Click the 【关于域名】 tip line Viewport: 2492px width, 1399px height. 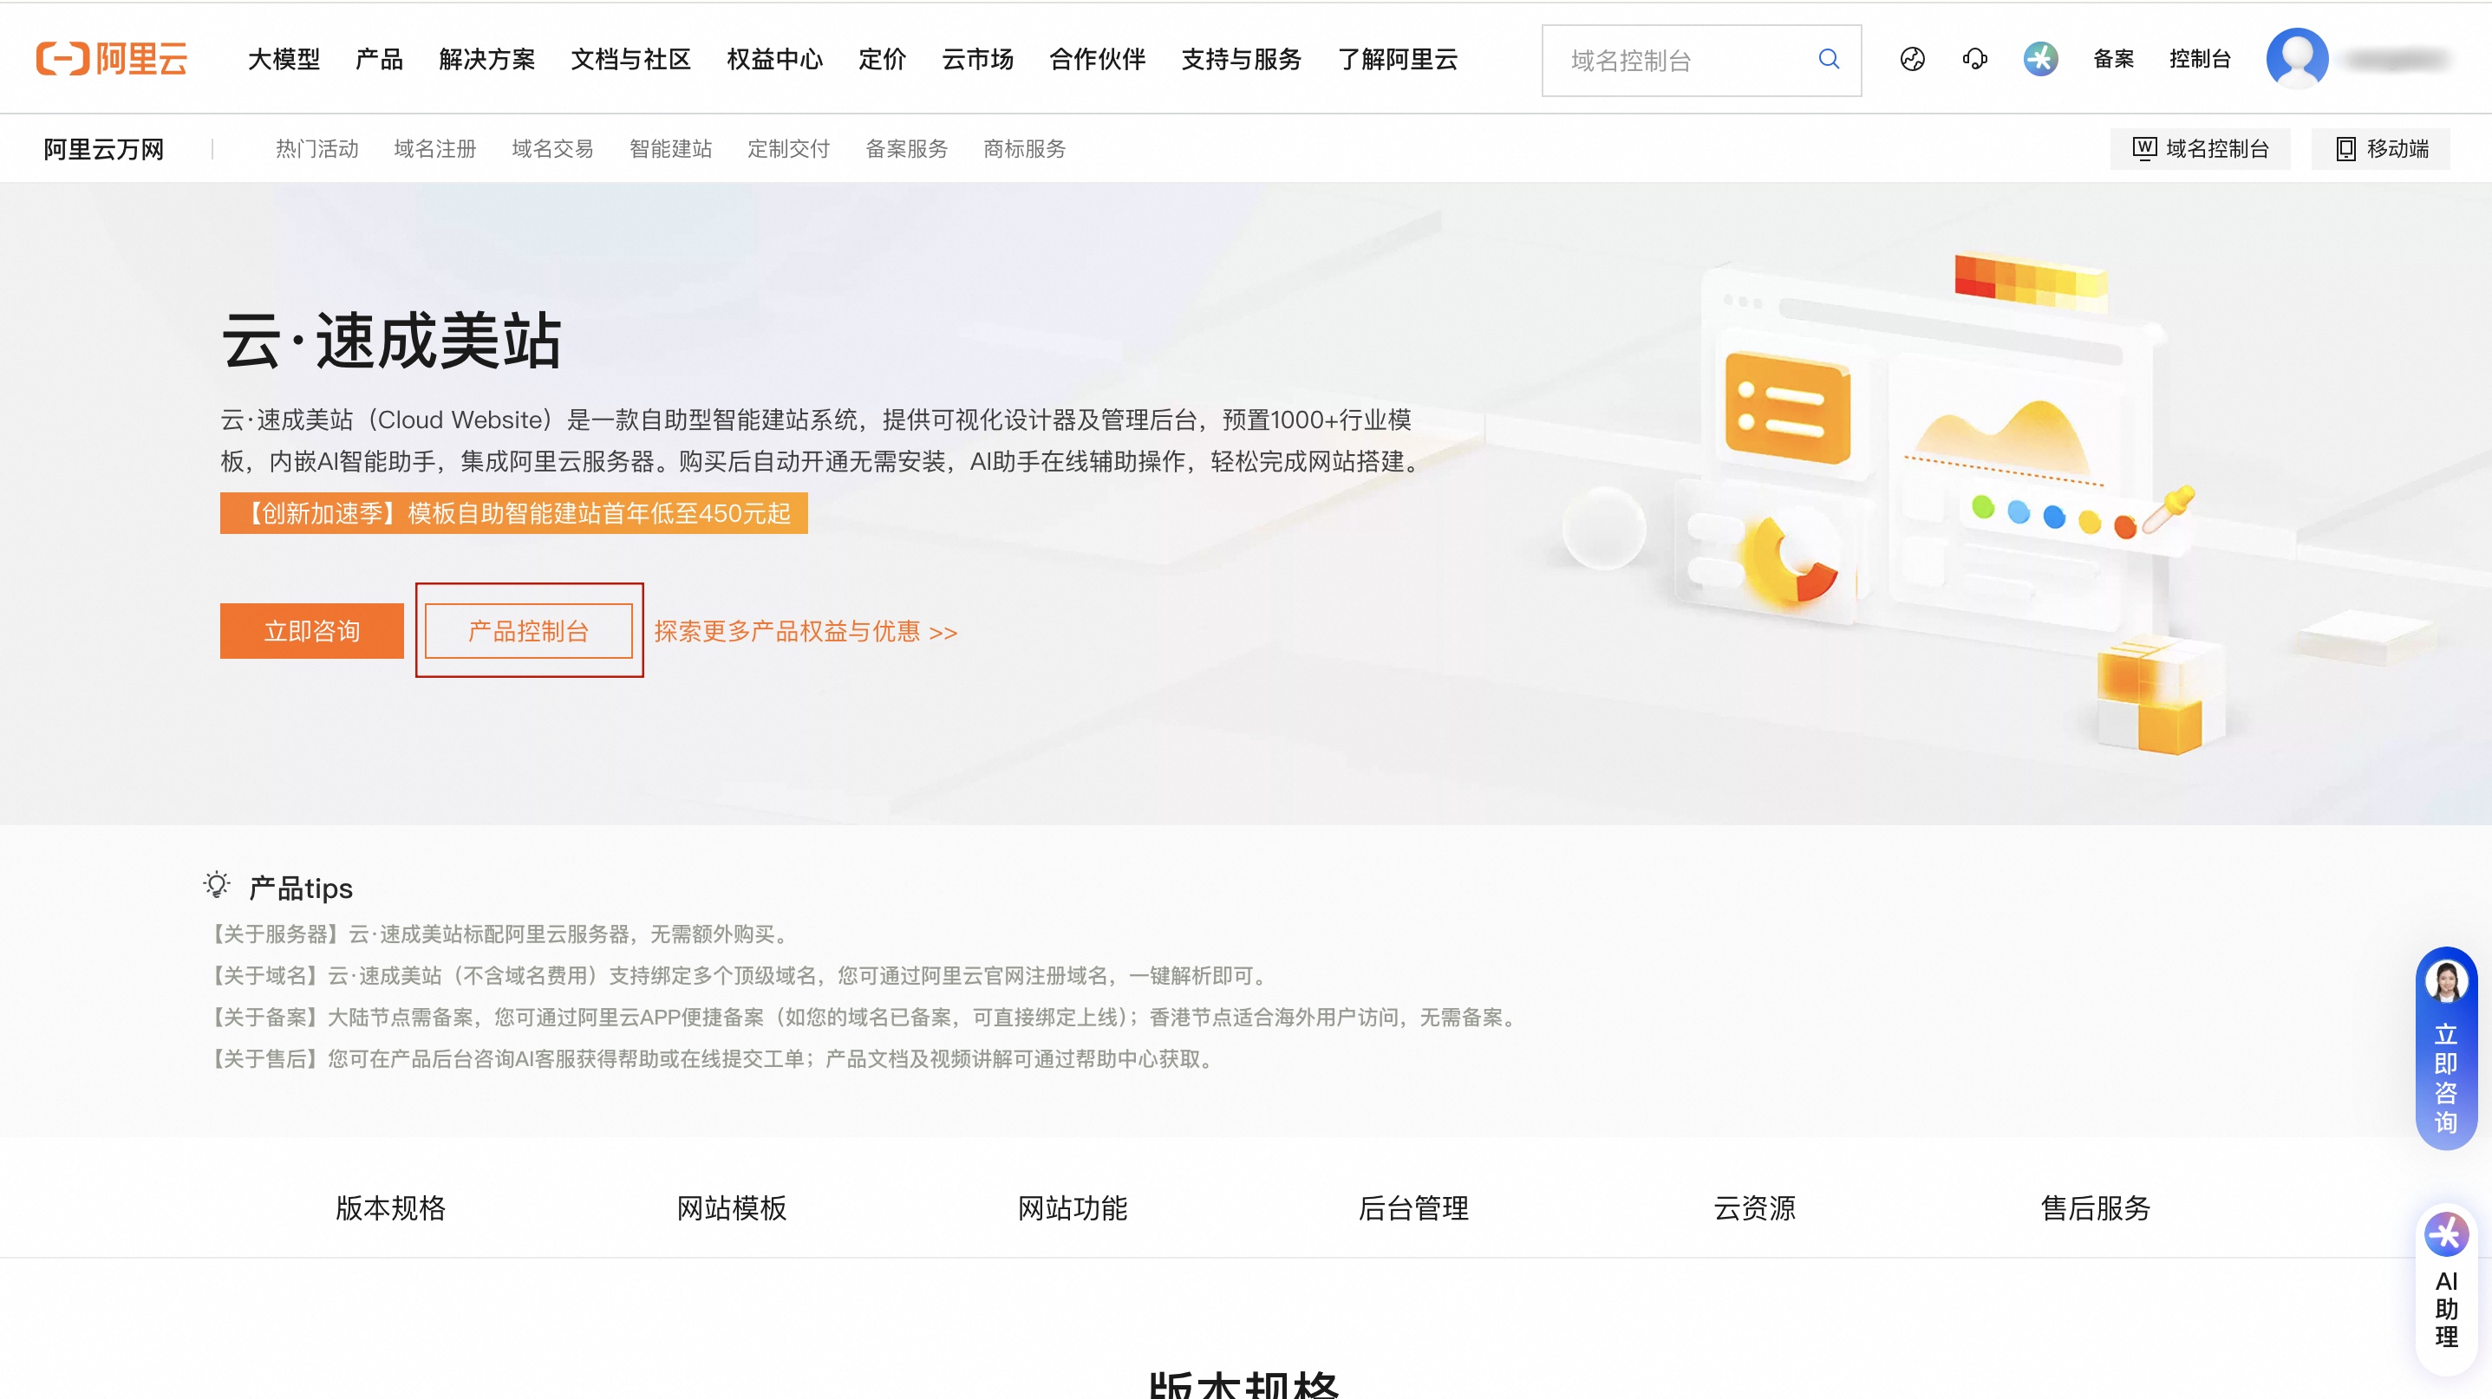tap(738, 975)
